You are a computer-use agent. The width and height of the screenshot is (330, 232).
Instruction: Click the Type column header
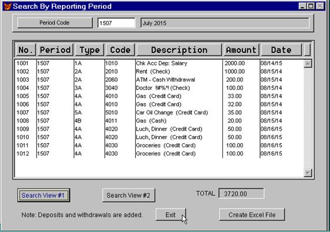click(89, 50)
